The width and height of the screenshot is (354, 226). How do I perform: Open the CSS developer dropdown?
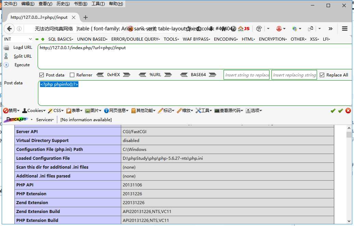pos(56,111)
